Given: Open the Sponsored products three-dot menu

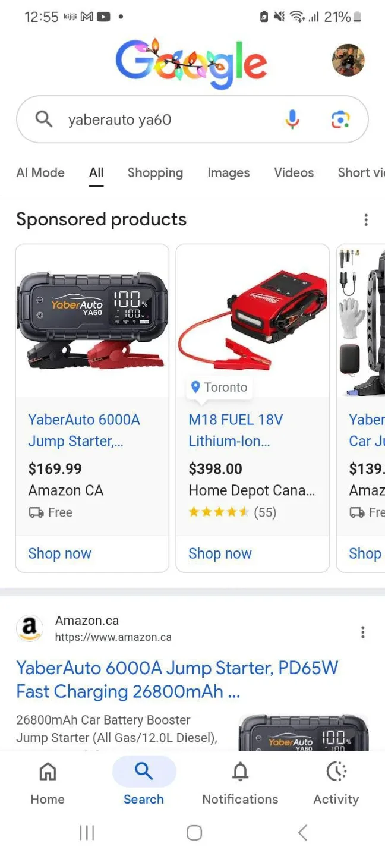Looking at the screenshot, I should pyautogui.click(x=366, y=219).
